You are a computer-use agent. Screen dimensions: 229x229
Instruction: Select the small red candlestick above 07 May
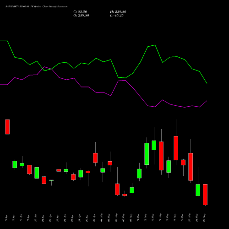[125, 195]
